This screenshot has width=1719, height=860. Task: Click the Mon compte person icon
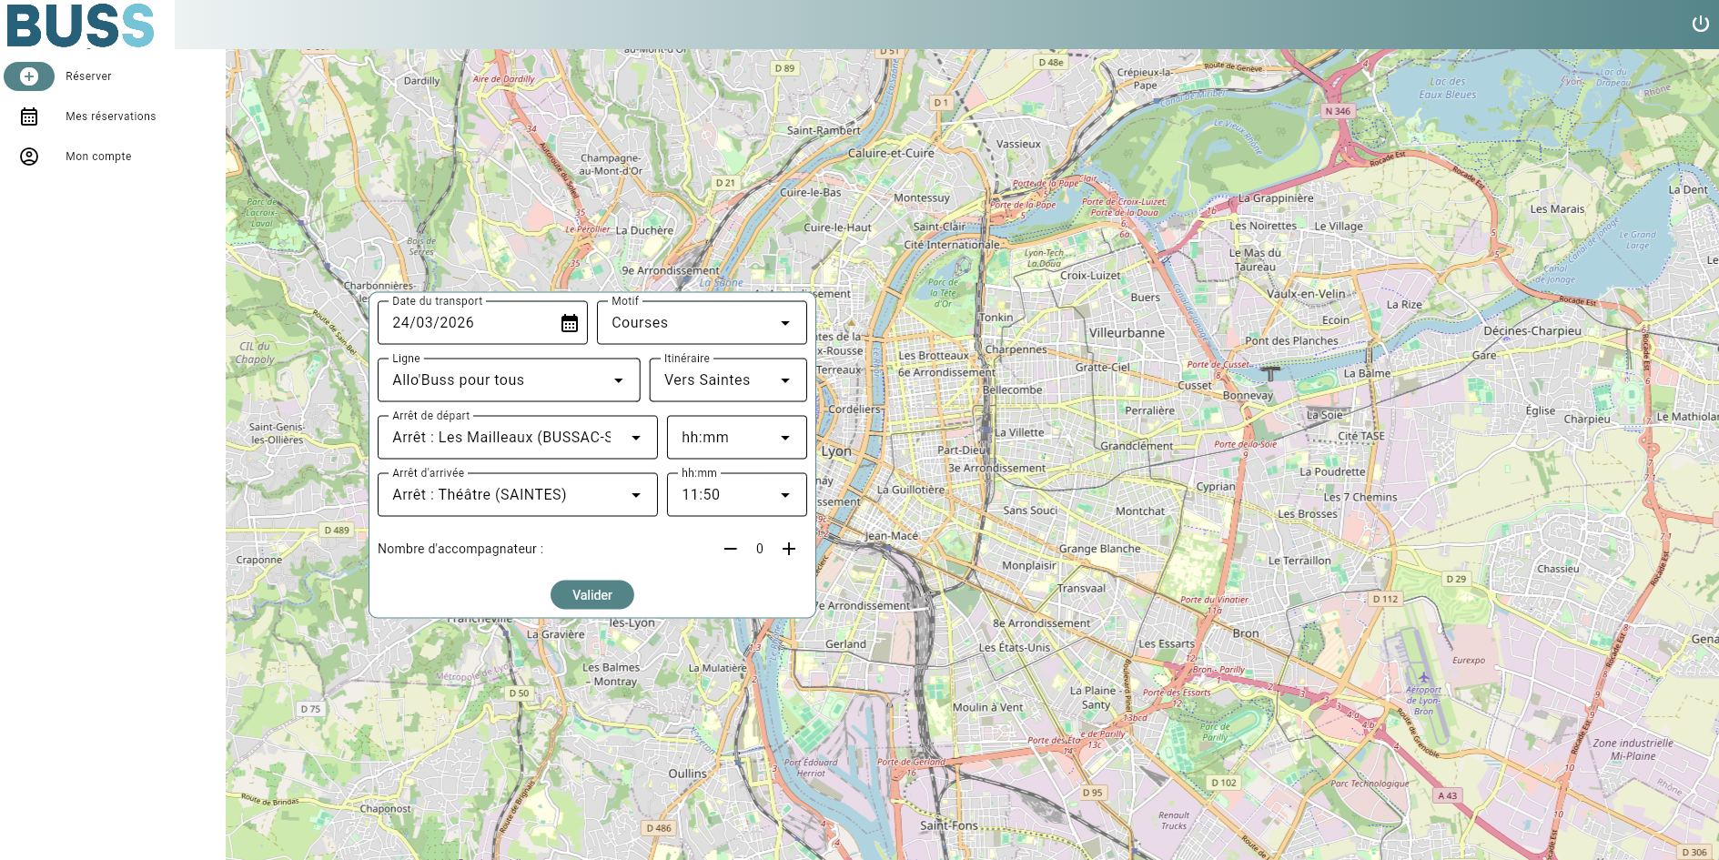(x=28, y=156)
